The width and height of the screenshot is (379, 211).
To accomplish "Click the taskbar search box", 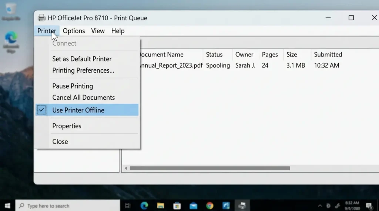I will point(68,205).
